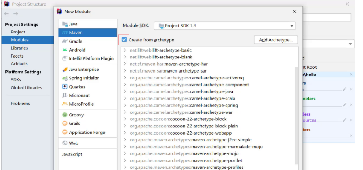The image size is (363, 170).
Task: Go forward with Project Structure right arrow
Action: (15, 14)
